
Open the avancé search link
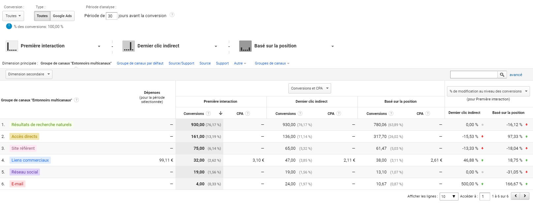(516, 75)
